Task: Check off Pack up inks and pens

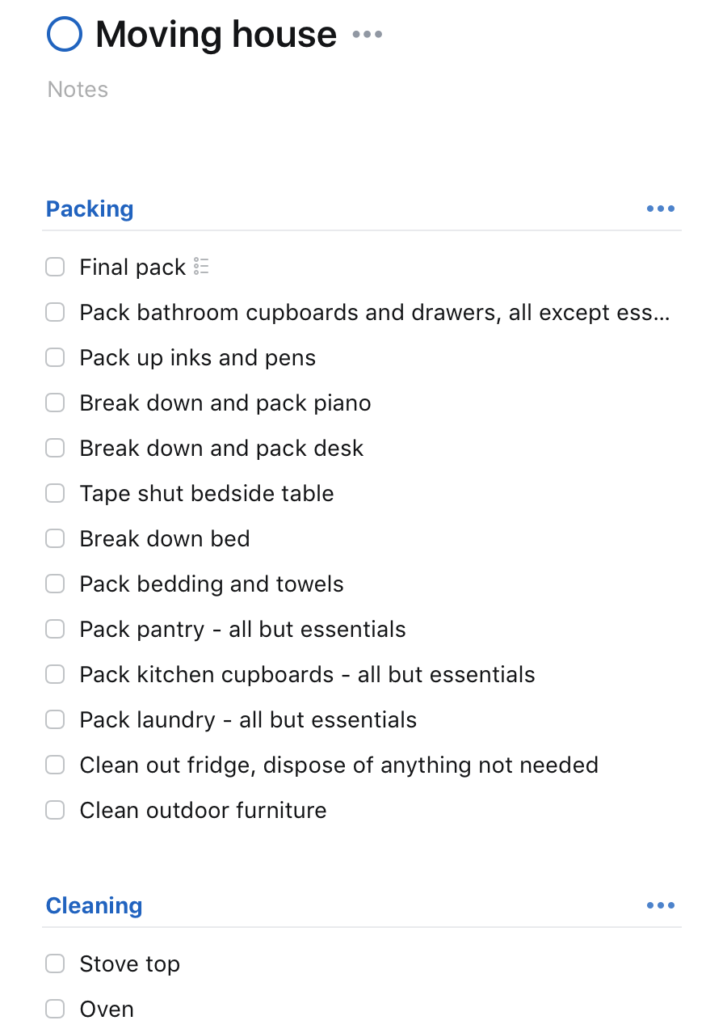Action: tap(55, 357)
